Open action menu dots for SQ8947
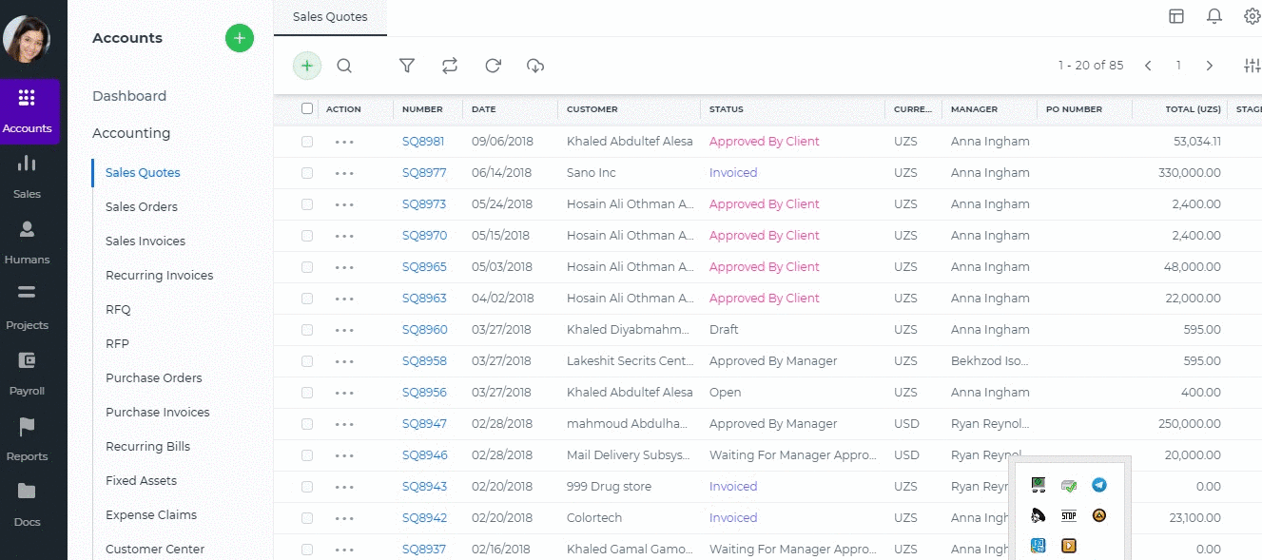 coord(344,424)
